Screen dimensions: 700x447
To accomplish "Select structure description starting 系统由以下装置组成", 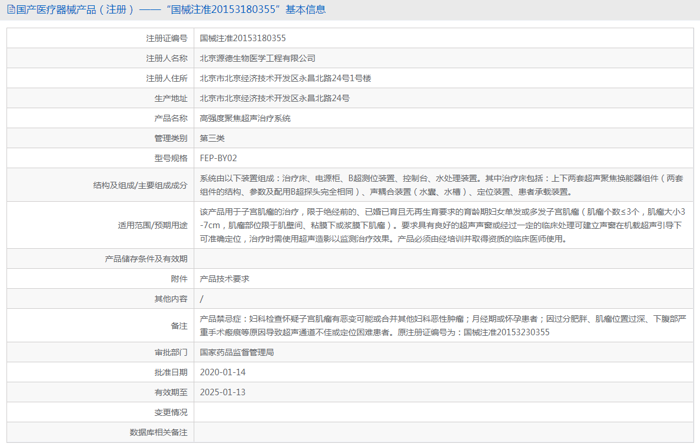I will [x=442, y=185].
